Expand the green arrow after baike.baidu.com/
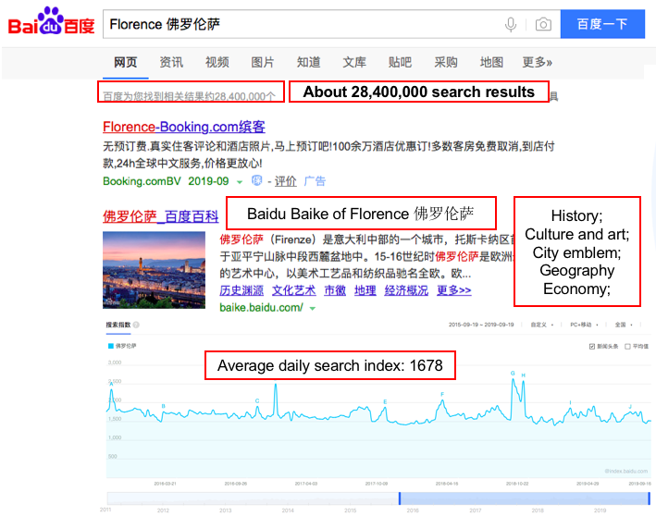Viewport: 656px width, 516px height. point(312,309)
